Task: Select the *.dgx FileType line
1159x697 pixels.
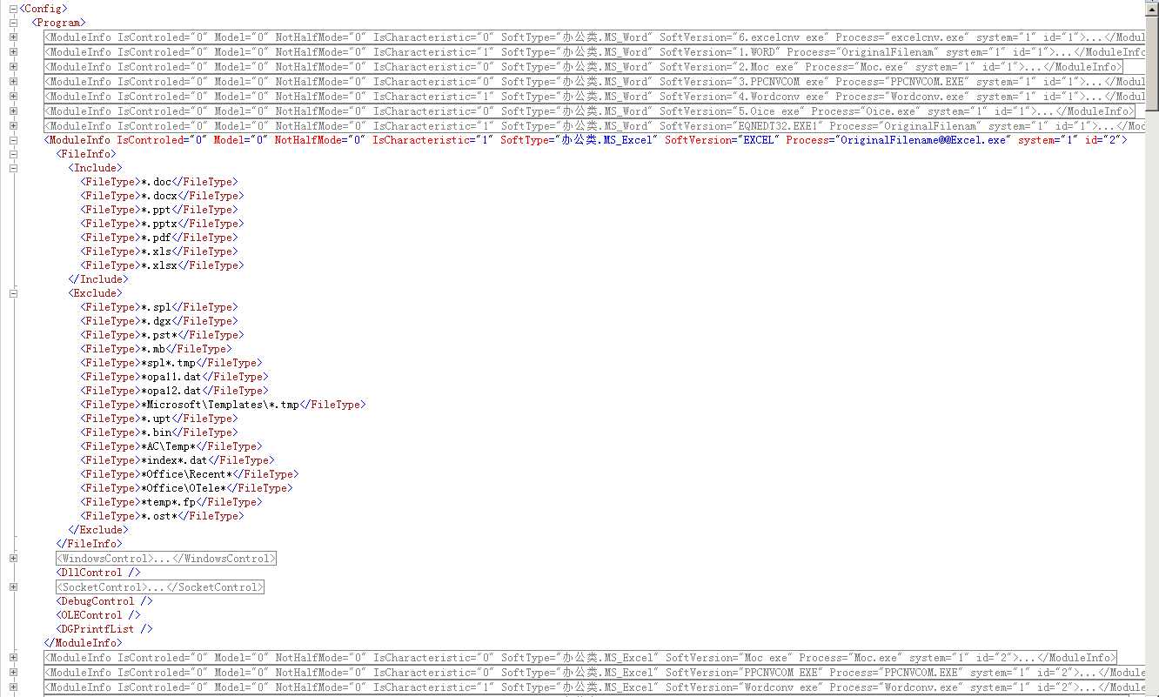Action: (x=159, y=321)
